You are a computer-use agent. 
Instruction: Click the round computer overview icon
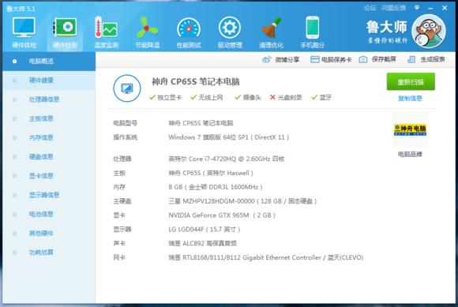click(127, 88)
